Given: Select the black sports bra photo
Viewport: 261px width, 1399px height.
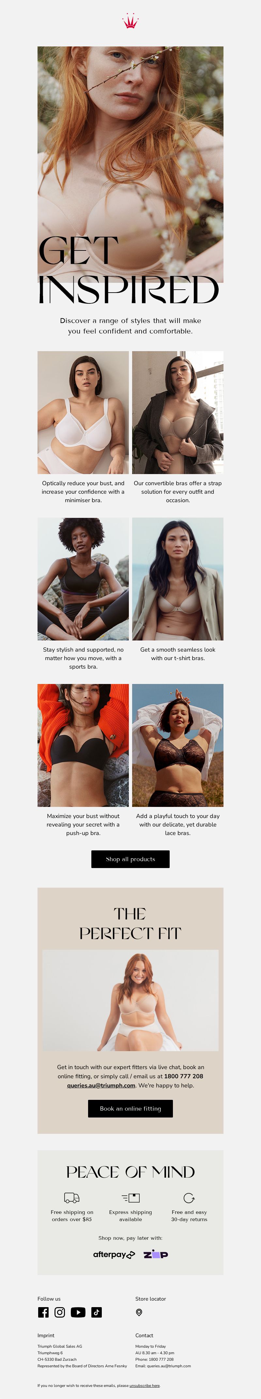Looking at the screenshot, I should tap(84, 579).
